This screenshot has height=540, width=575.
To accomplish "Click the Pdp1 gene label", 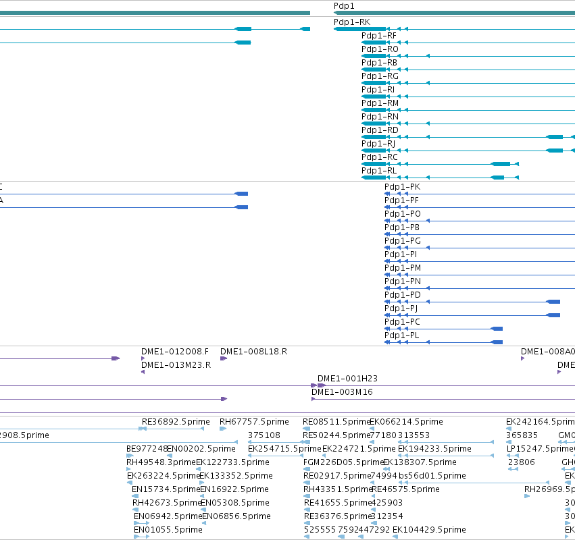I will [344, 6].
